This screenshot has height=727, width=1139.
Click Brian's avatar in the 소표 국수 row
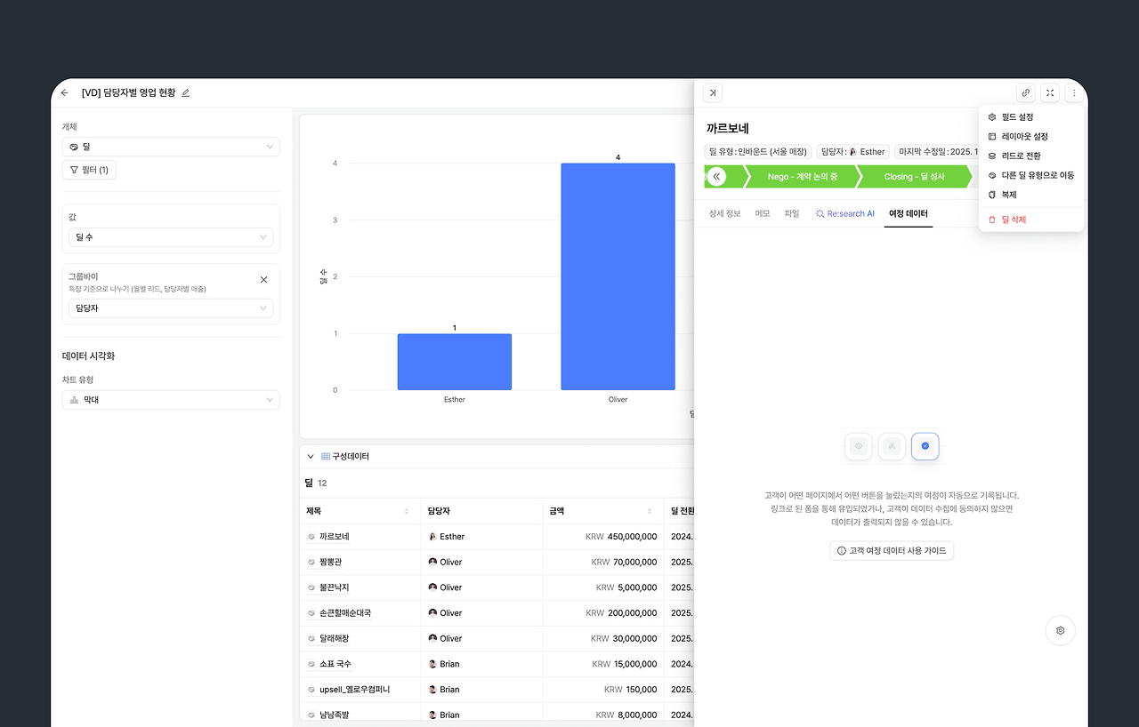tap(432, 664)
